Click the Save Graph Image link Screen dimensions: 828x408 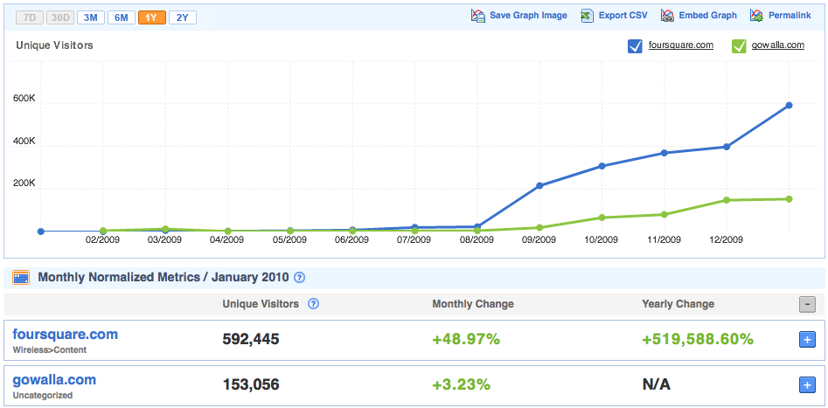[528, 16]
